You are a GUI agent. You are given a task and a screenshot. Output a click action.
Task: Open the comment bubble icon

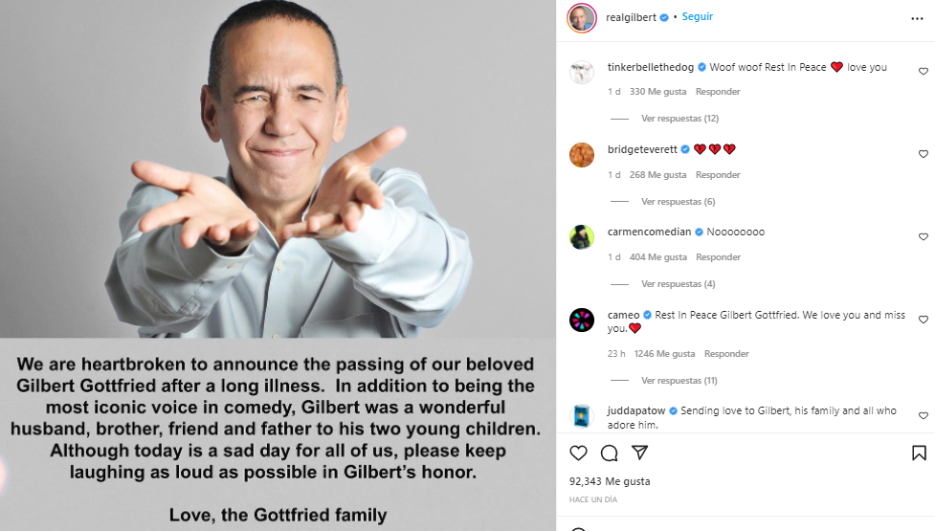click(x=609, y=454)
